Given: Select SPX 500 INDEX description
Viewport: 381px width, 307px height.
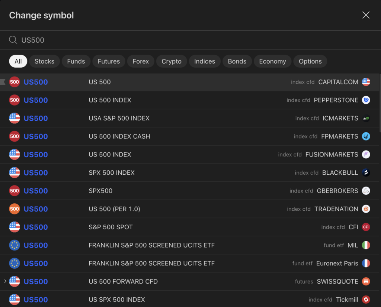Looking at the screenshot, I should coord(112,172).
